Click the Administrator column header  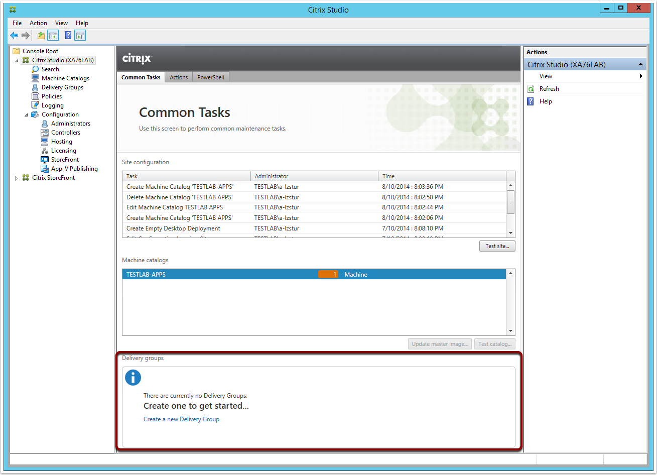point(314,176)
